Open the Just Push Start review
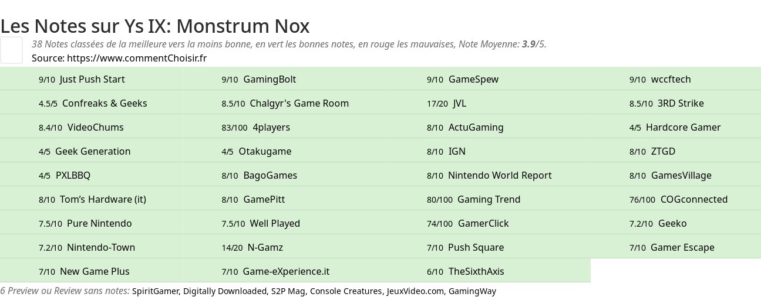 pos(92,79)
